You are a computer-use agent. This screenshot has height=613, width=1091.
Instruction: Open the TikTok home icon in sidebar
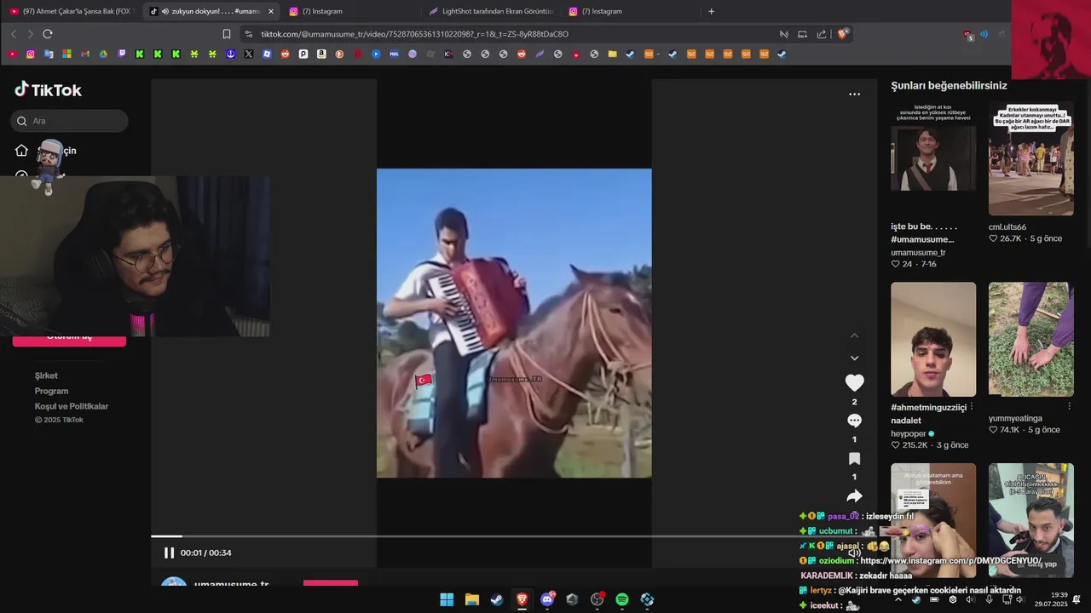[x=21, y=151]
